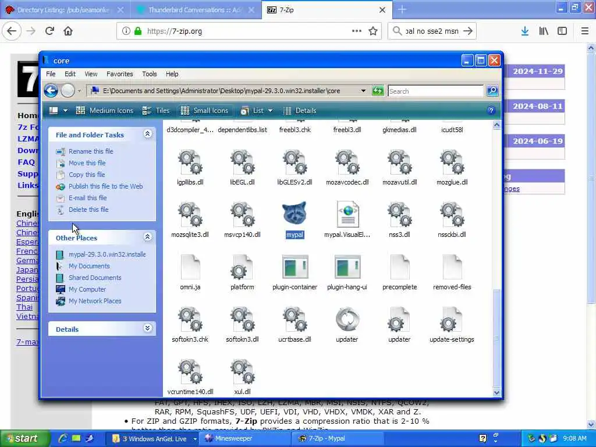
Task: Click E-mail this file task link
Action: pyautogui.click(x=87, y=198)
